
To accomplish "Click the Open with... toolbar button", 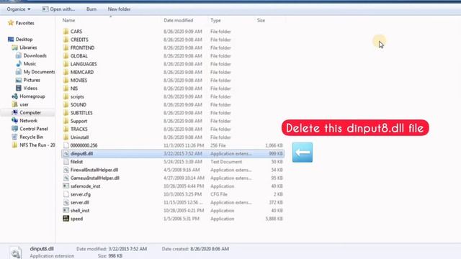I will tap(58, 9).
